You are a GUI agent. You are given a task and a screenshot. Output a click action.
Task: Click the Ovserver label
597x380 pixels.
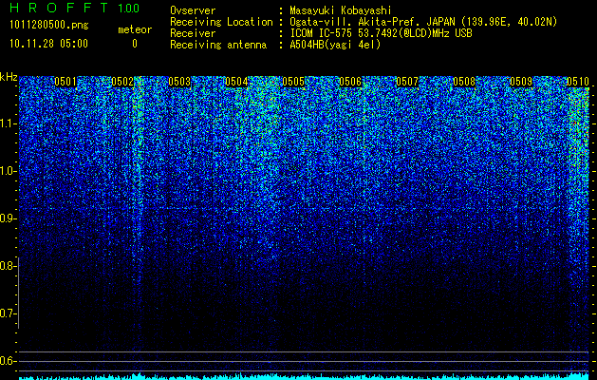[x=193, y=10]
